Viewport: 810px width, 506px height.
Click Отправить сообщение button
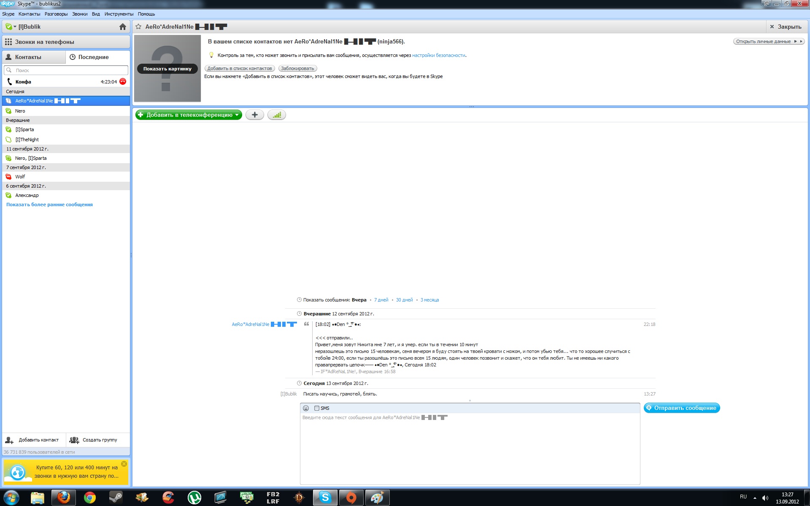click(x=682, y=408)
